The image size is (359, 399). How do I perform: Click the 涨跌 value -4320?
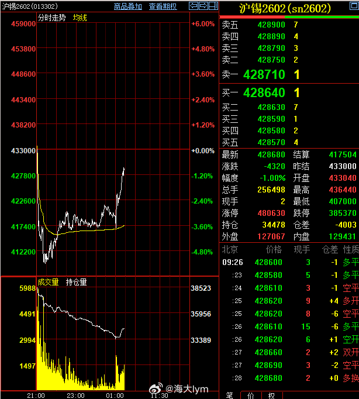pos(274,166)
